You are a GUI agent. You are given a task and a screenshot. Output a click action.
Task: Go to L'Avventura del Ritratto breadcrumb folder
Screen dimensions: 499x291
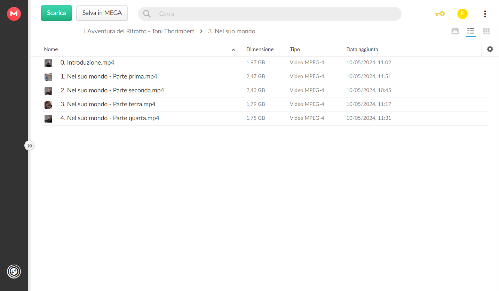139,31
